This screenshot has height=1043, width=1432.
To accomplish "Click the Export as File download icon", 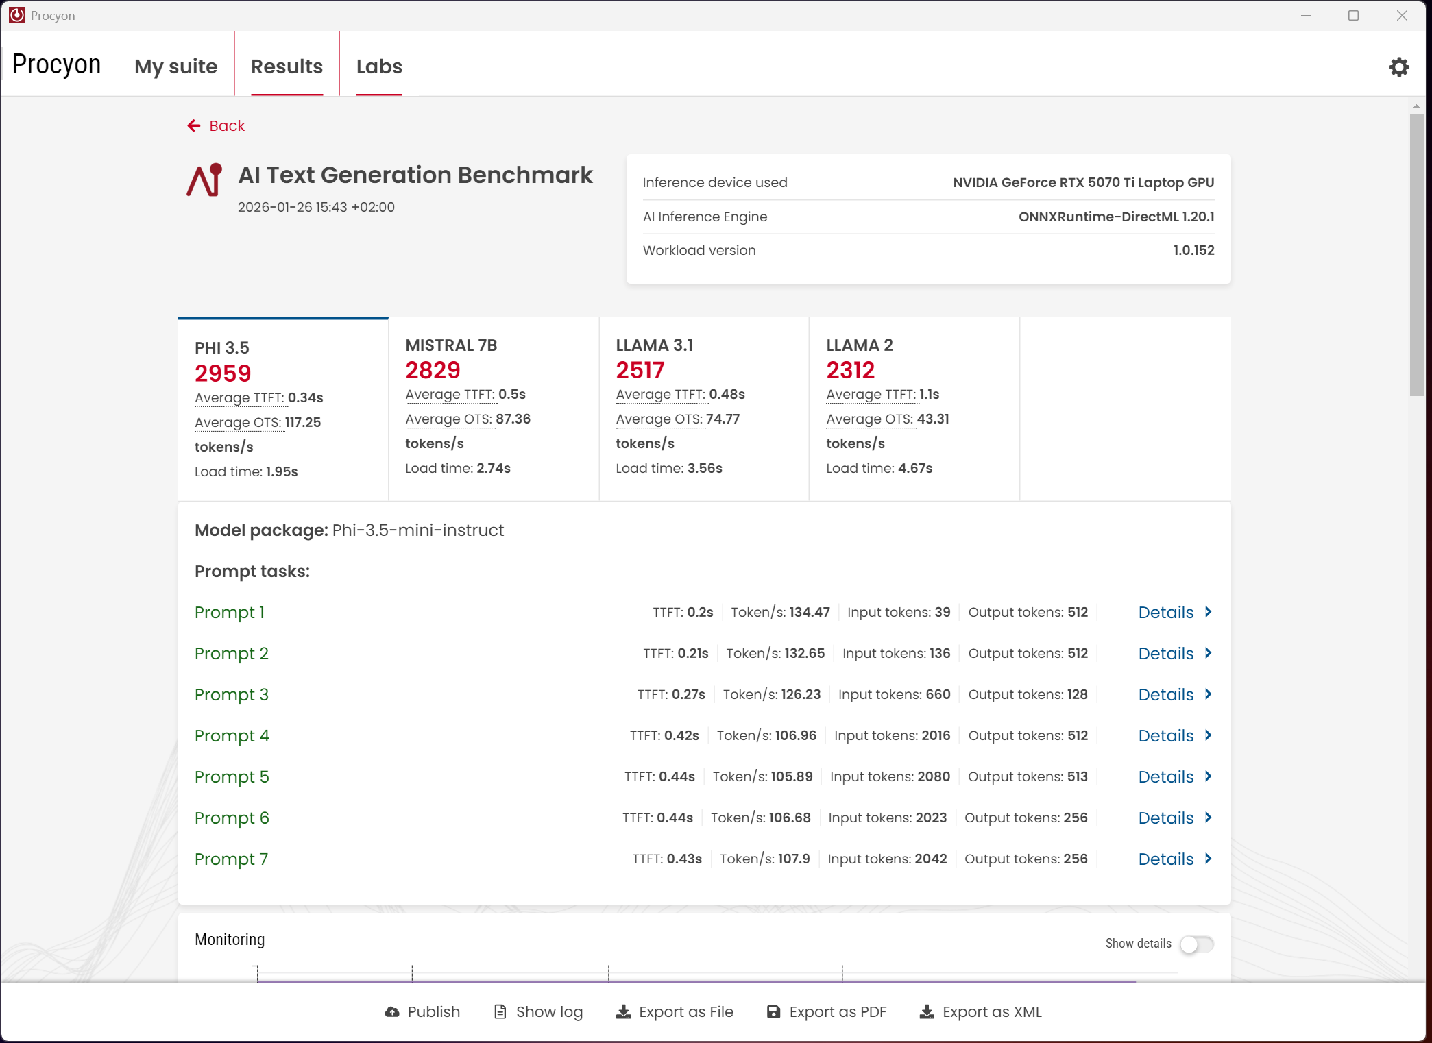I will [623, 1011].
